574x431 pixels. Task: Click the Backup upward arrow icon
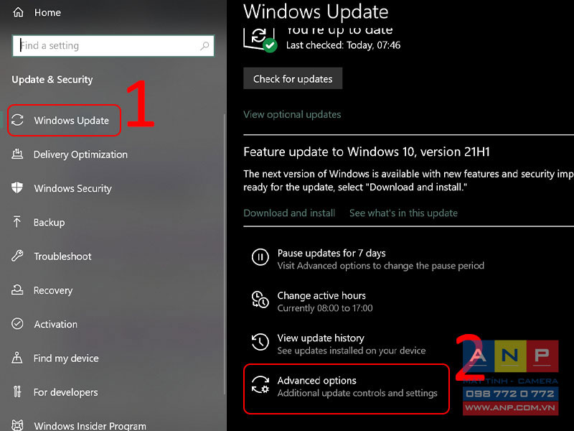17,222
